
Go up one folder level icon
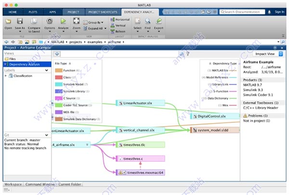(20, 42)
